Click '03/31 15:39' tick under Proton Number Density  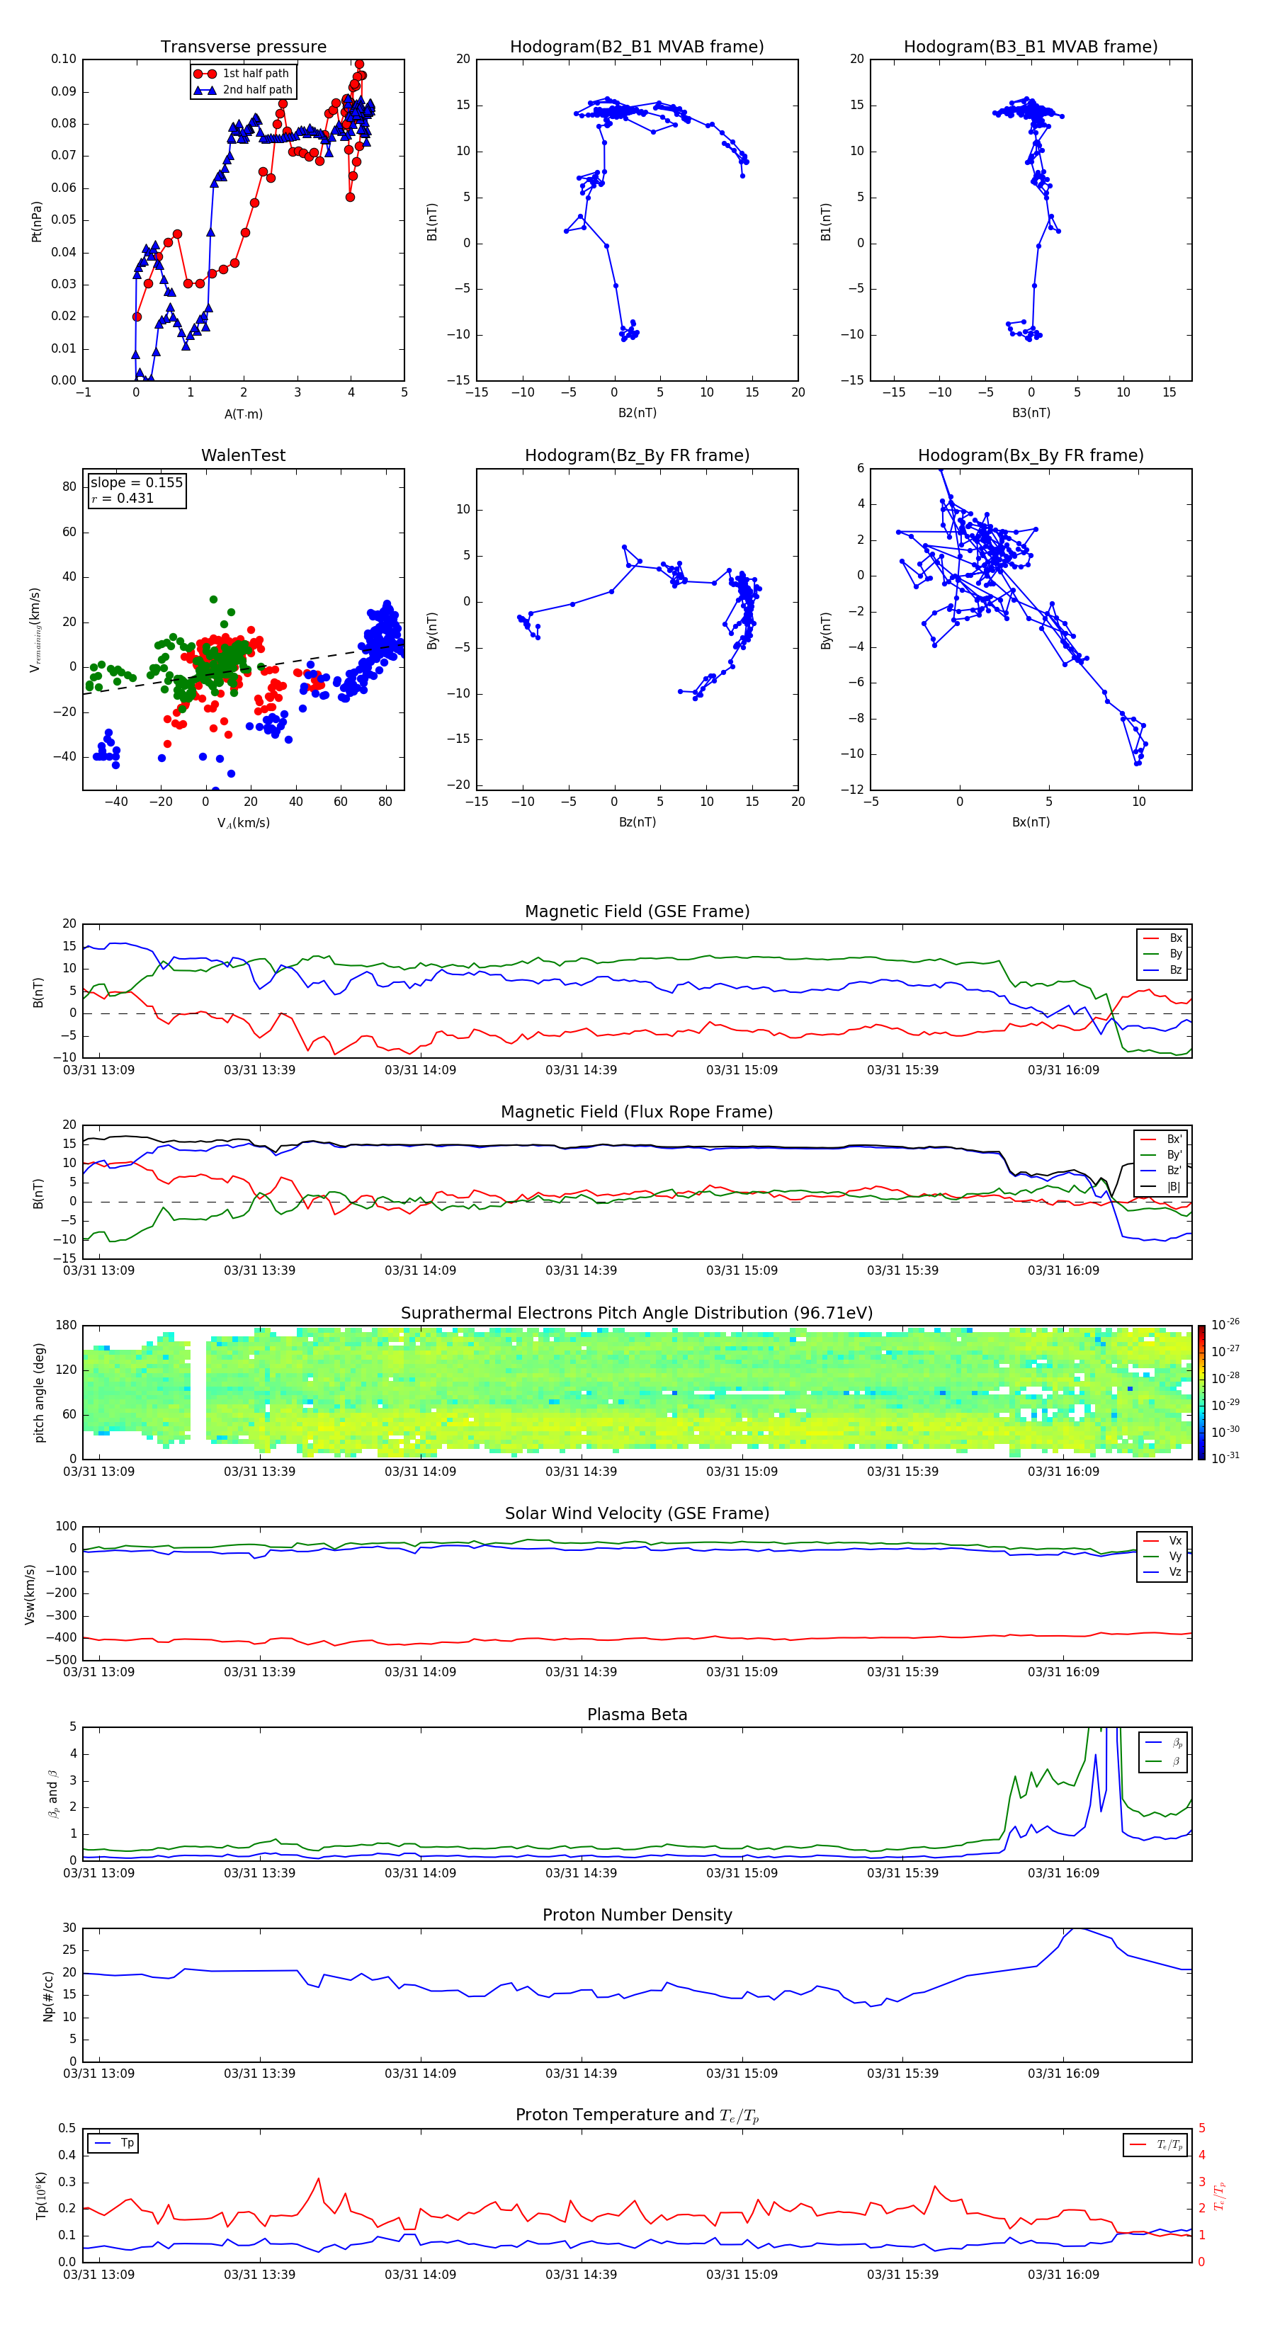pyautogui.click(x=902, y=2073)
